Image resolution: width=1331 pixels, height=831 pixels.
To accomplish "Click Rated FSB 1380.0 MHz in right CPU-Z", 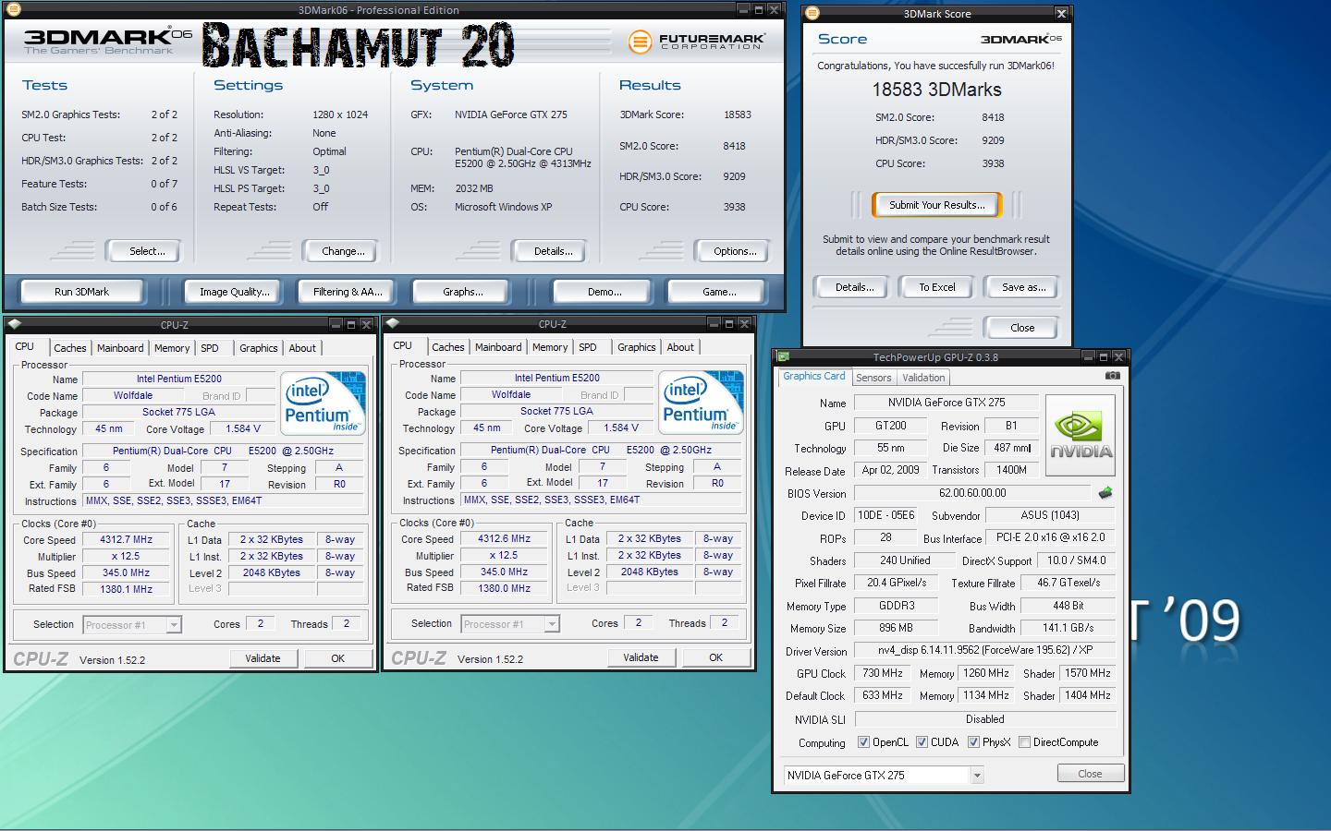I will pos(505,587).
